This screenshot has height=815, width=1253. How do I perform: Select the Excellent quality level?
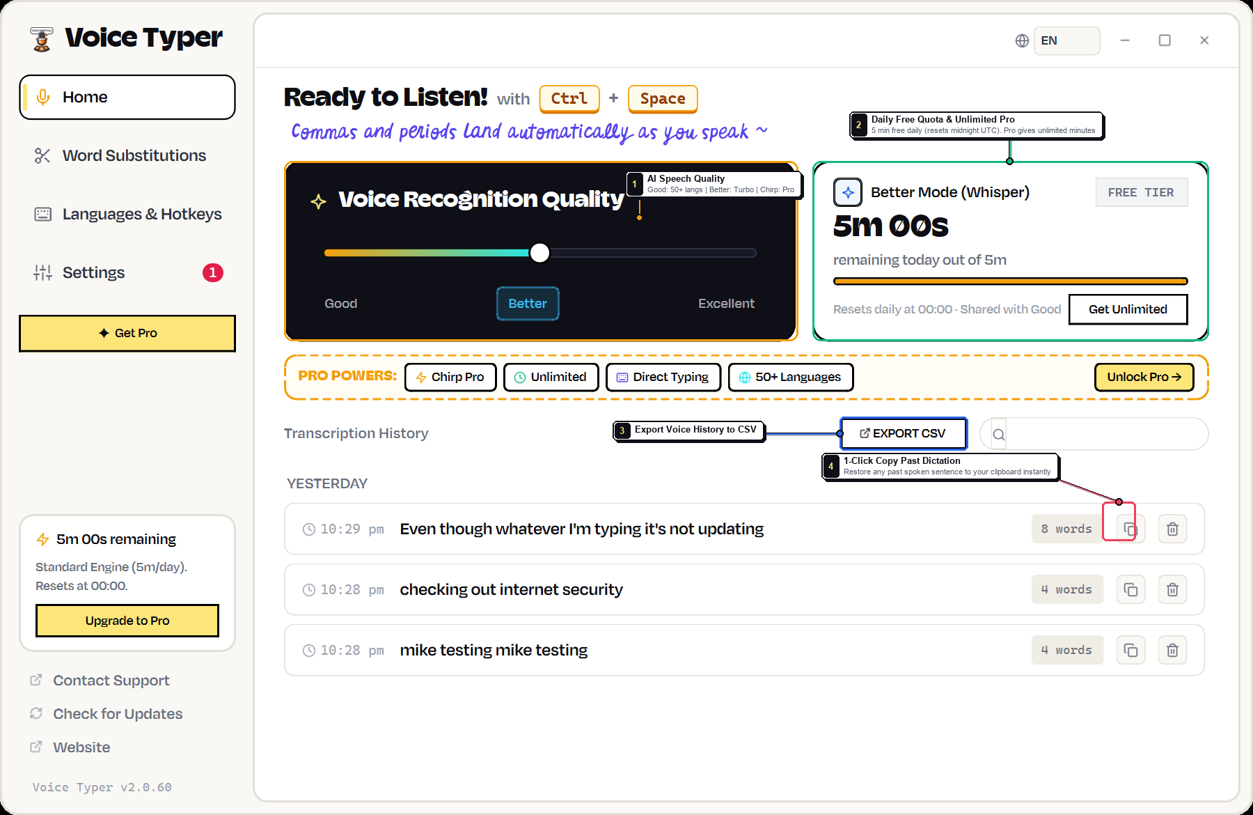tap(726, 304)
